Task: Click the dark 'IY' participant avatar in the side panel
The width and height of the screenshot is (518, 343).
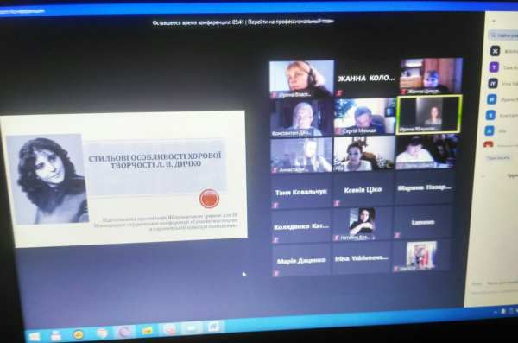Action: point(493,83)
